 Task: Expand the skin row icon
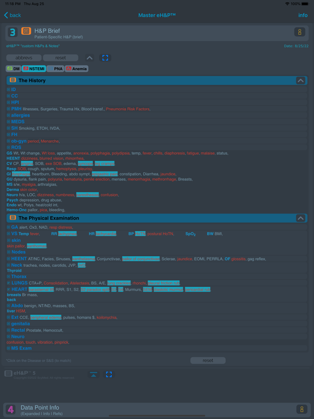(8, 240)
